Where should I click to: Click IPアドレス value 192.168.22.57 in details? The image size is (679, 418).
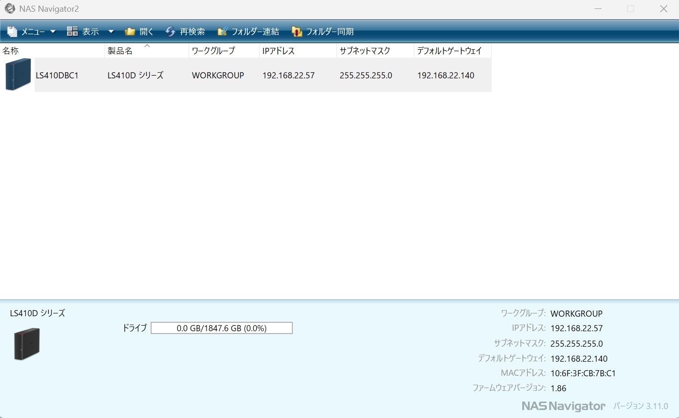click(576, 328)
